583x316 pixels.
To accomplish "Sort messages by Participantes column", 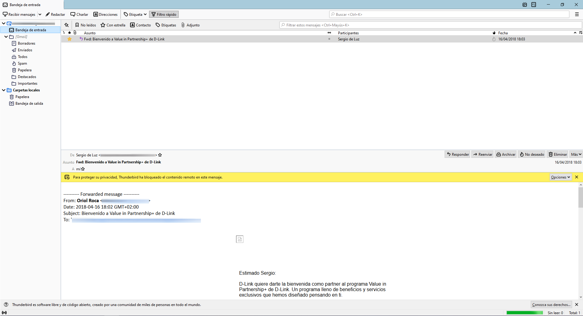I will (x=348, y=33).
